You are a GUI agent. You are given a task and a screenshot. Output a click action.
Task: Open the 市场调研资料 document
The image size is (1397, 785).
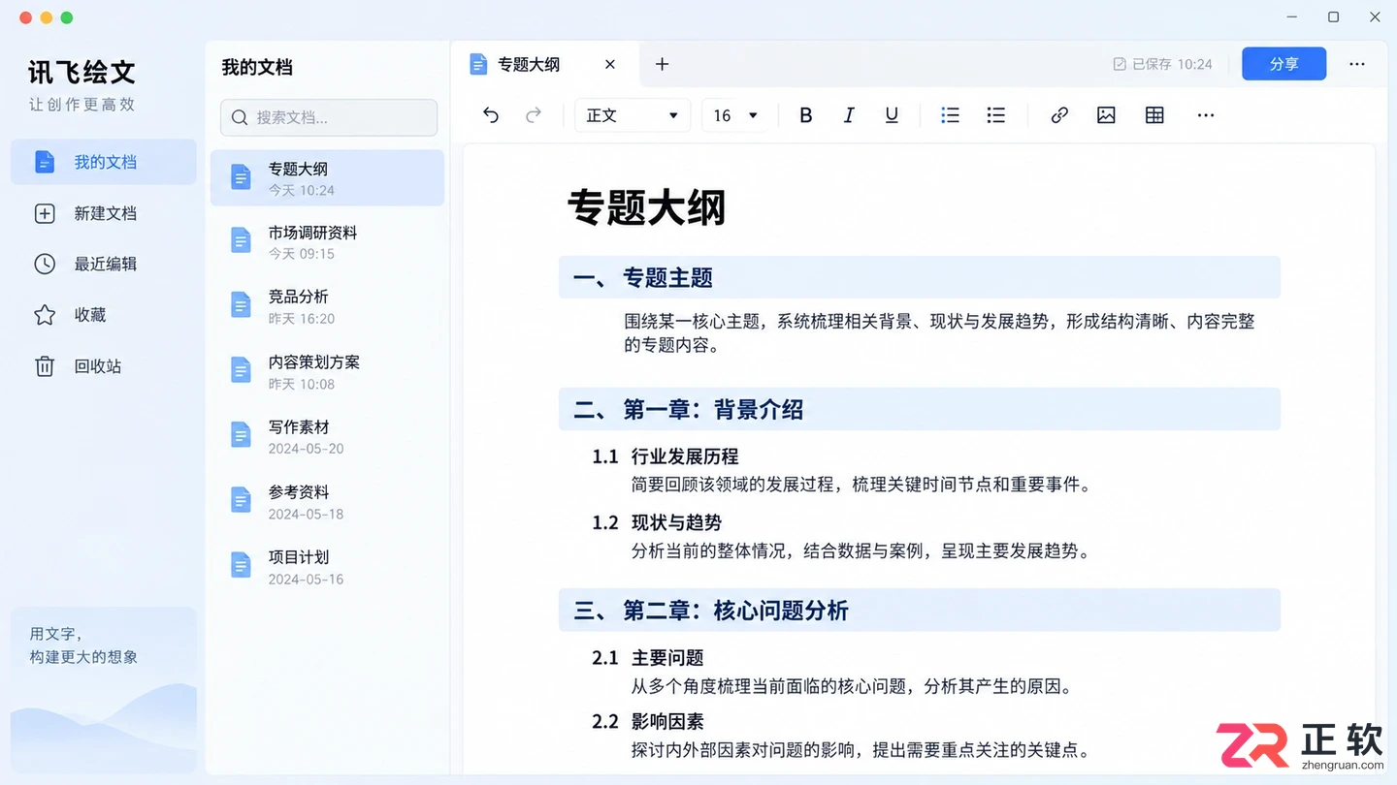click(327, 242)
